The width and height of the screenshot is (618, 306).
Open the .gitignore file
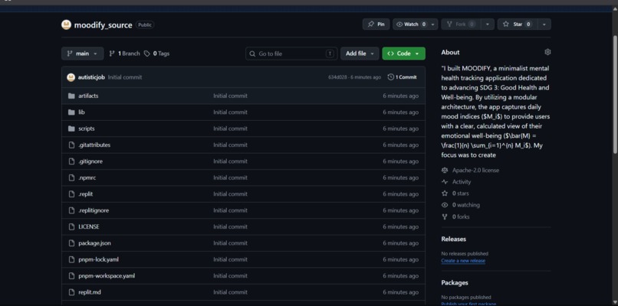[x=90, y=161]
